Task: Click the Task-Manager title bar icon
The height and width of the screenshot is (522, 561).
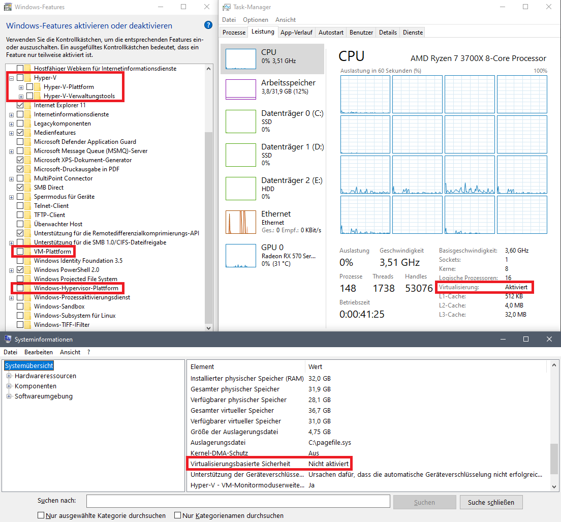Action: tap(227, 7)
